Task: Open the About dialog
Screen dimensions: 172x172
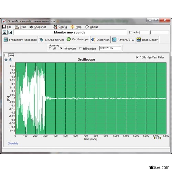Action: (94, 27)
